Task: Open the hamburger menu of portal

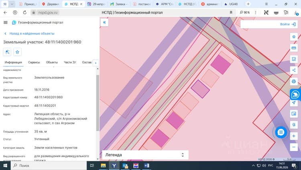Action: click(x=6, y=22)
